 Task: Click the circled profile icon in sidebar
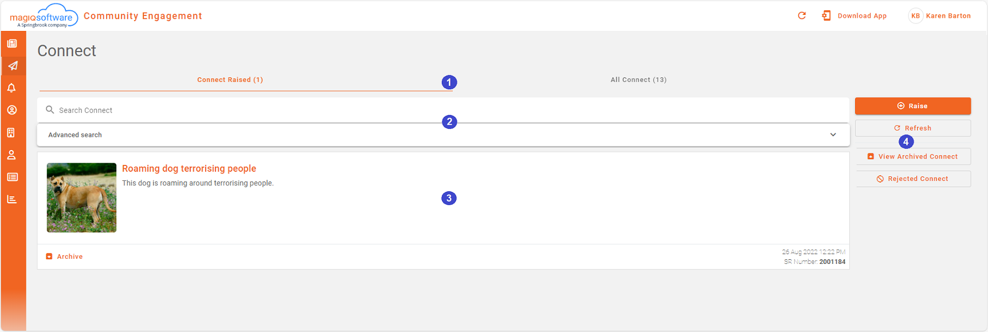pos(12,110)
